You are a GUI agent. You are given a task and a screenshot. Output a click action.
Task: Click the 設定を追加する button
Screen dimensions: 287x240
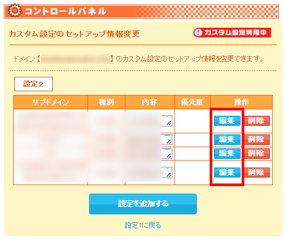pyautogui.click(x=143, y=204)
